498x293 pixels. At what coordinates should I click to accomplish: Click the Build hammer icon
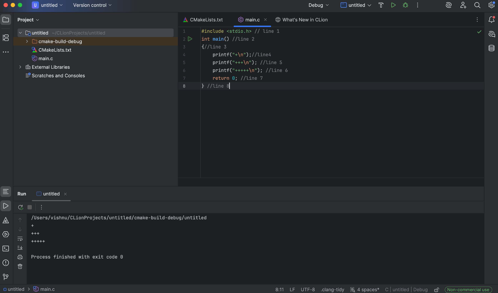point(381,5)
